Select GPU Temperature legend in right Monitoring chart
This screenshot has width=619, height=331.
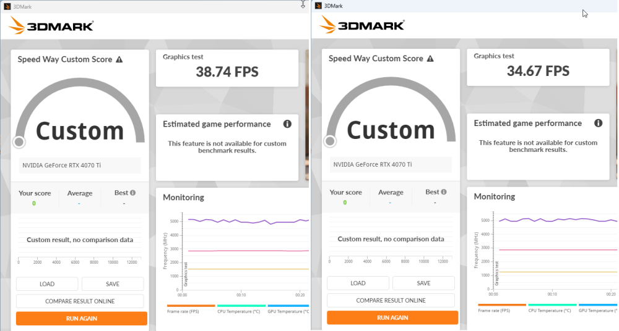click(598, 309)
